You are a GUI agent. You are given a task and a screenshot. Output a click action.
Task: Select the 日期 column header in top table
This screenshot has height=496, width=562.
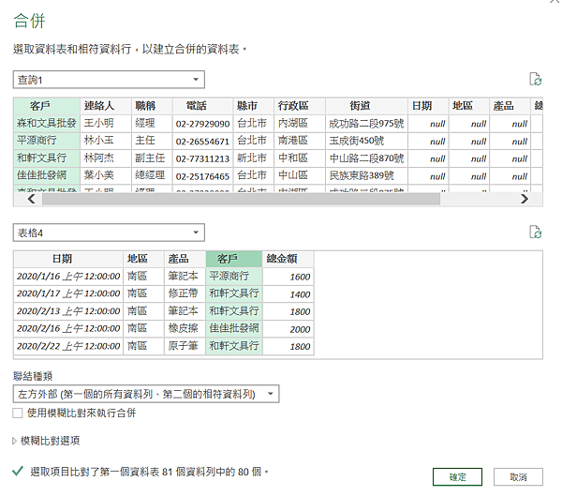coord(428,106)
